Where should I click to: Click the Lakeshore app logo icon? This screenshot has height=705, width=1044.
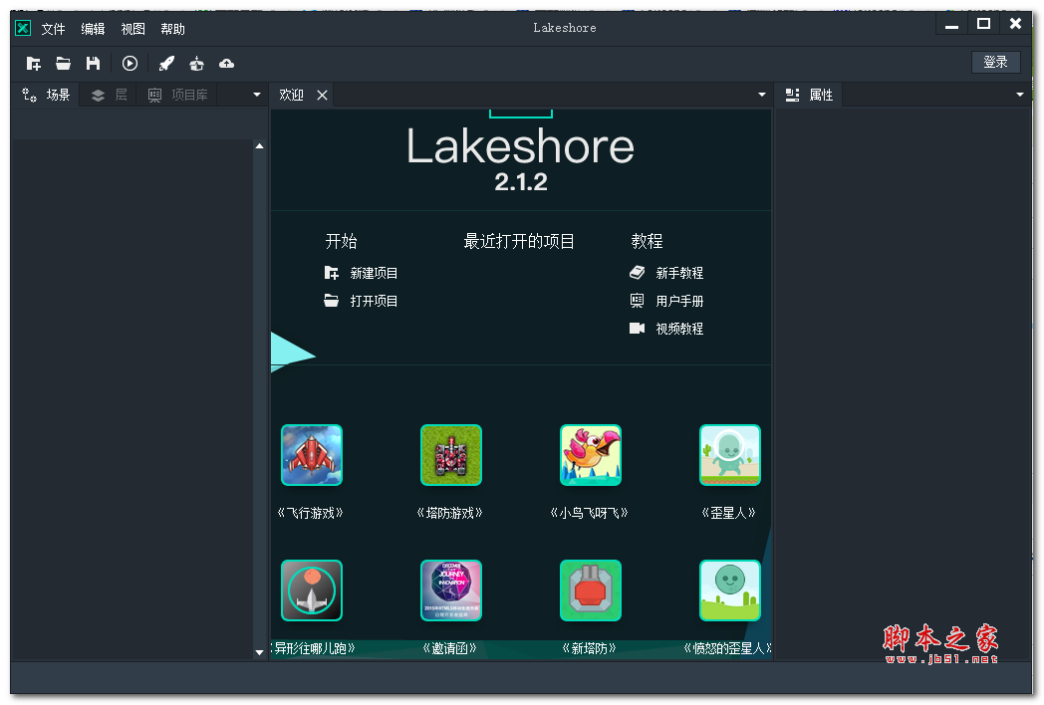[x=23, y=28]
